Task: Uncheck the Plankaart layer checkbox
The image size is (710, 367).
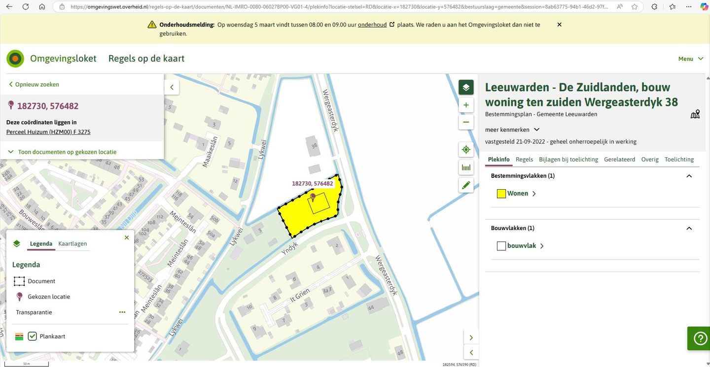Action: 33,336
